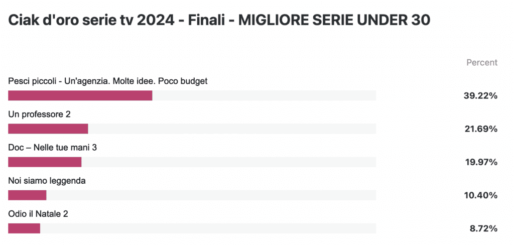This screenshot has height=245, width=514.
Task: Click the empty track of Pesci piccoli bar
Action: tap(264, 95)
